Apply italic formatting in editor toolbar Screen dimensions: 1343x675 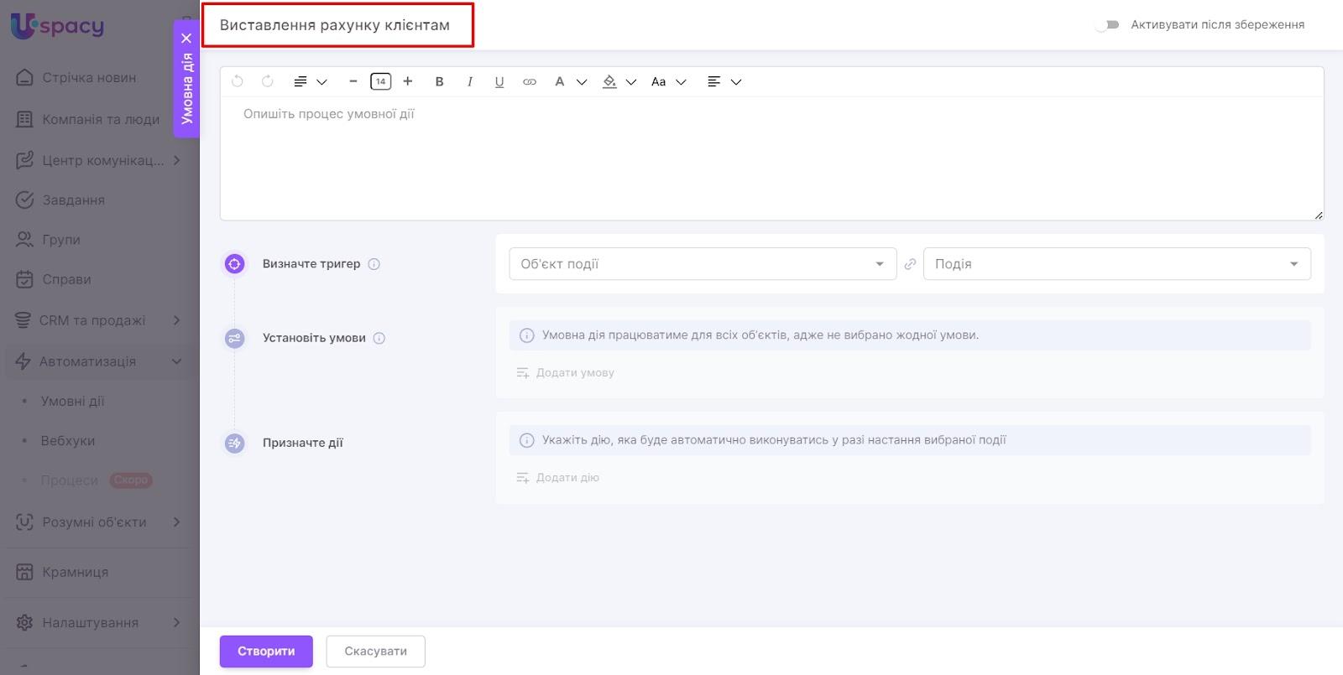[469, 81]
